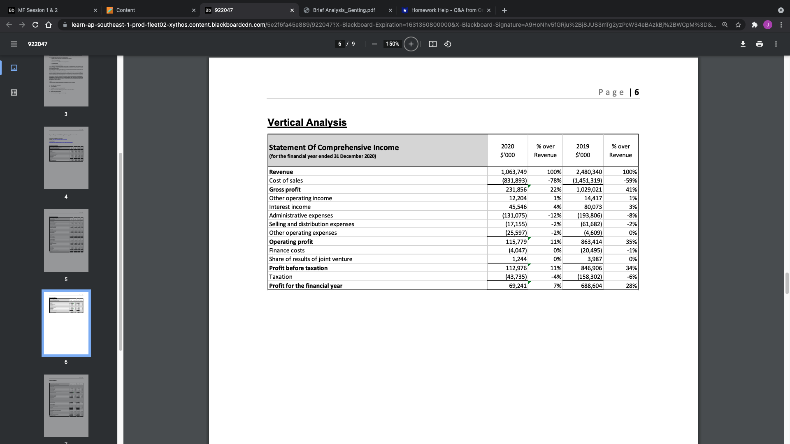Click the 150% zoom level field

pyautogui.click(x=392, y=44)
